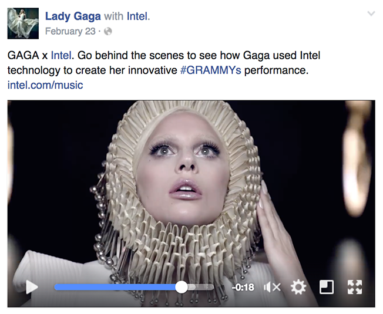Open Lady Gaga's page name link
Viewport: 383px width, 314px height.
(73, 16)
